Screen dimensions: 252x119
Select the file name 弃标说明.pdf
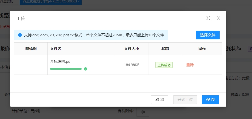tap(61, 62)
